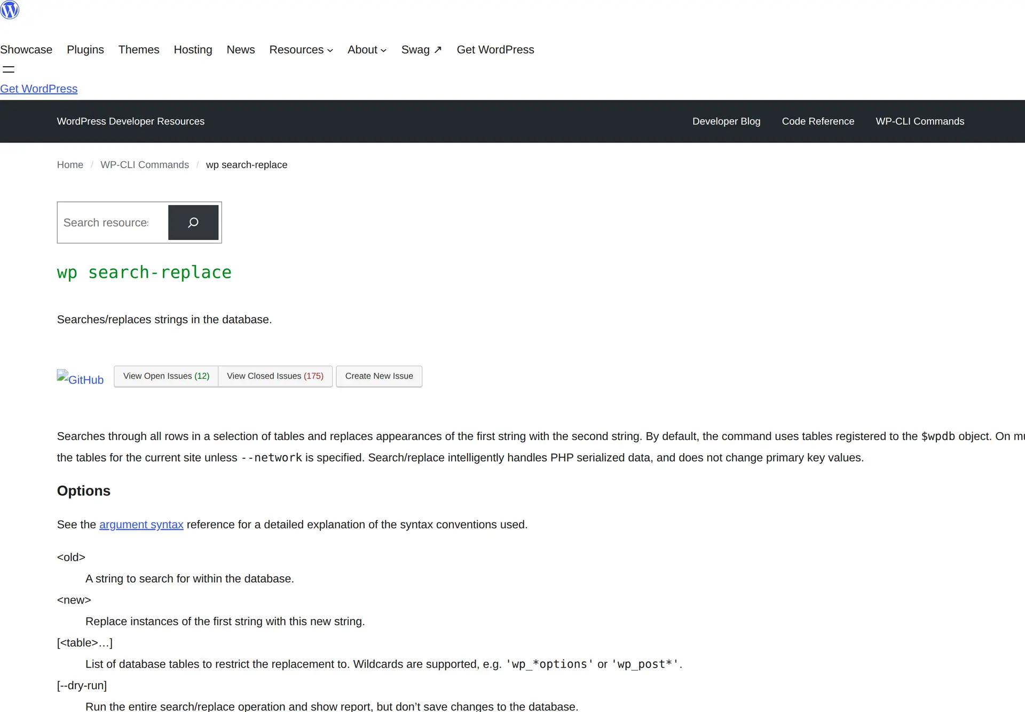Click the [<table>...] option term
Viewport: 1025px width, 712px height.
(x=85, y=643)
